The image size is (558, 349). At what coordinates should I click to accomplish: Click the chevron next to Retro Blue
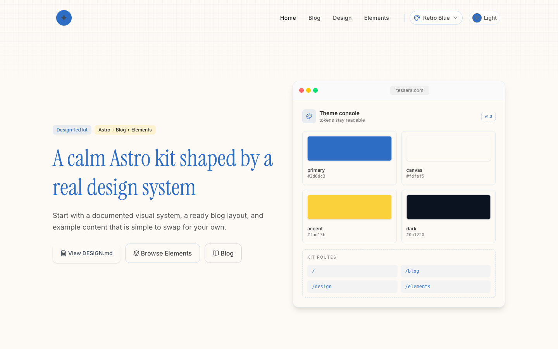[x=456, y=18]
